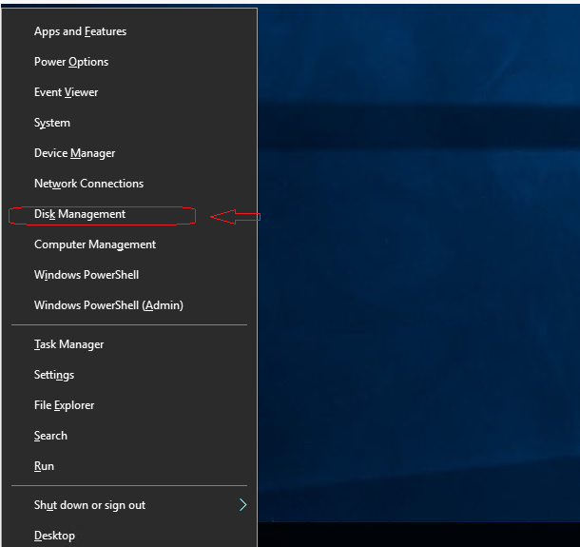Show the Desktop
Viewport: 580px width, 547px height.
click(x=129, y=536)
